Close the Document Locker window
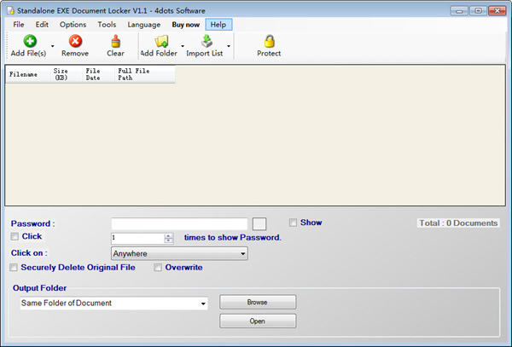The height and width of the screenshot is (347, 512). click(x=497, y=11)
